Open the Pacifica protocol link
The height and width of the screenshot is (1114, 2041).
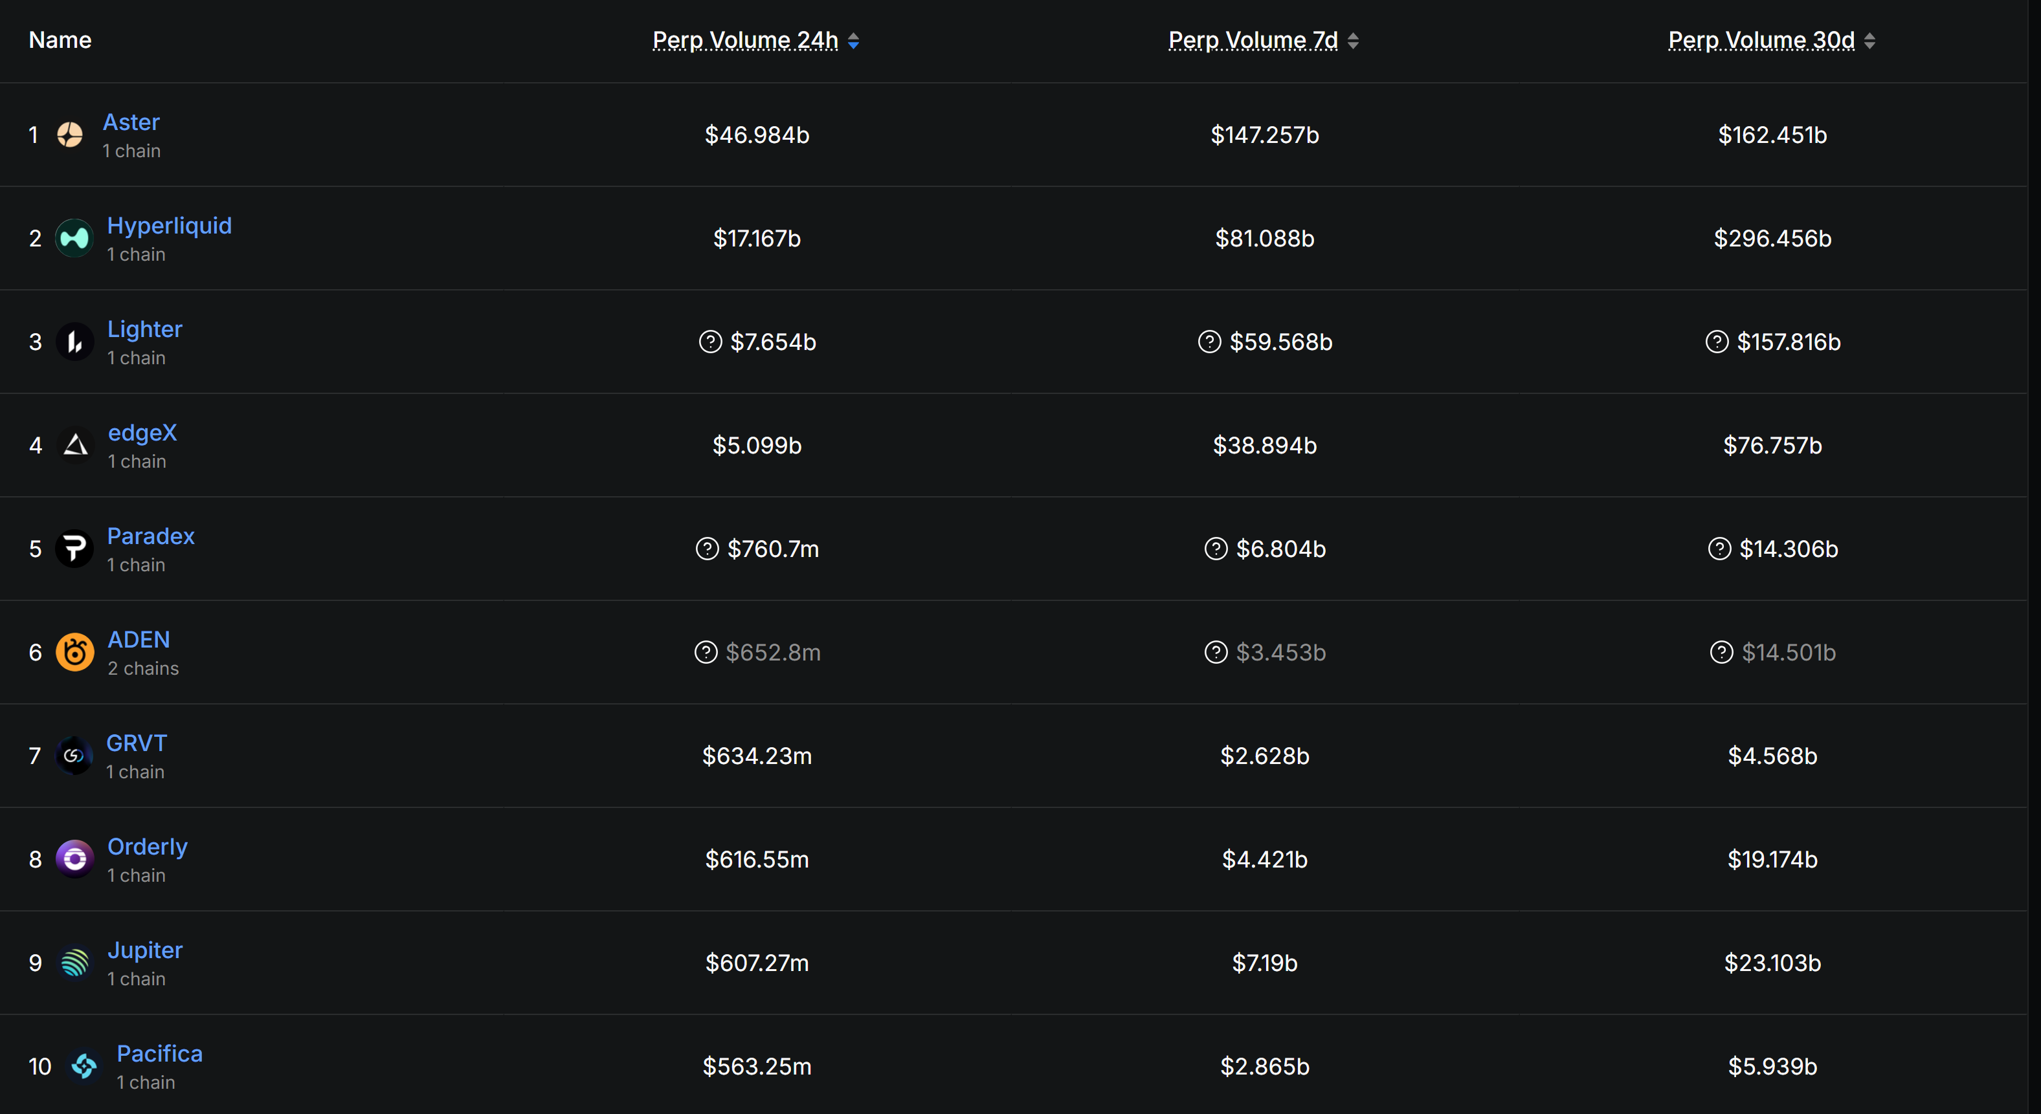pos(159,1054)
